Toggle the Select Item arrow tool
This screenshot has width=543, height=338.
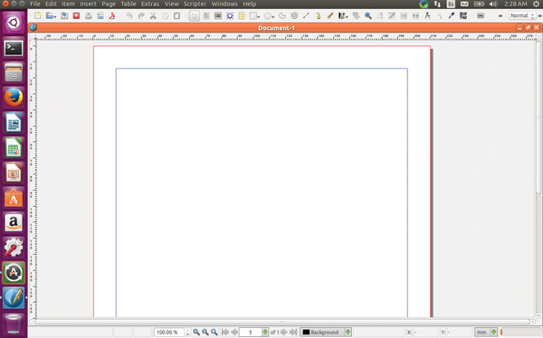[195, 16]
